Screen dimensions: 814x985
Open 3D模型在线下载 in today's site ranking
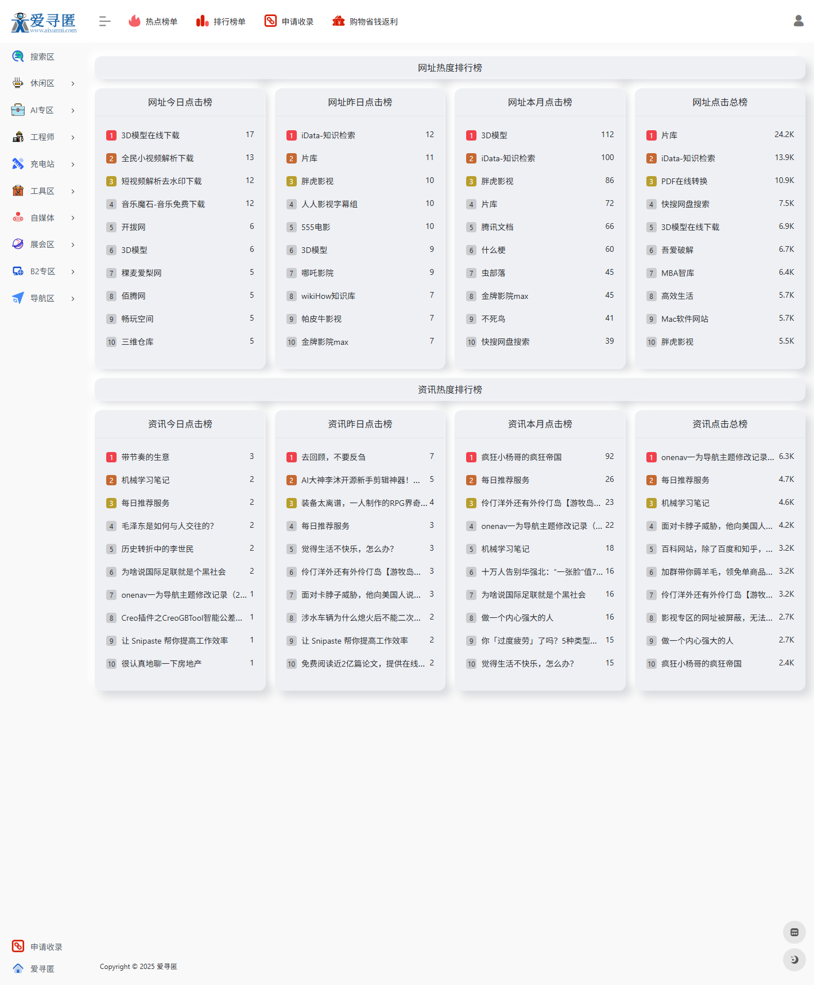150,135
